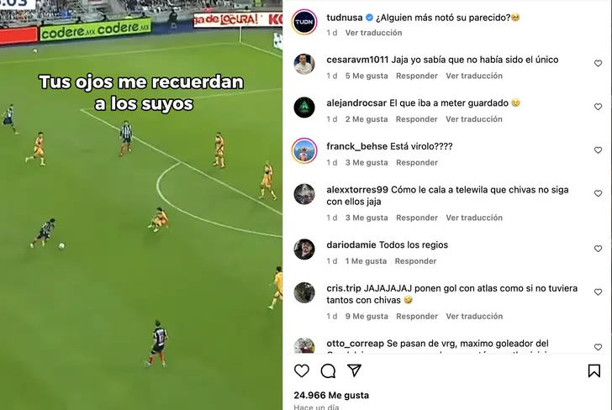Open the comment bubble icon
The height and width of the screenshot is (410, 612).
(328, 371)
